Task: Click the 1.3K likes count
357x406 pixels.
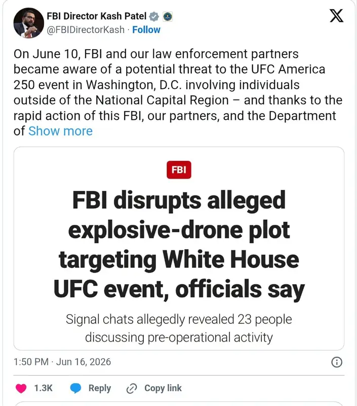Action: 43,388
